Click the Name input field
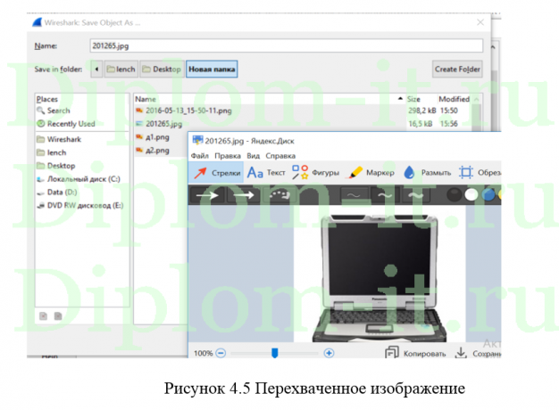The width and height of the screenshot is (559, 410). point(286,45)
